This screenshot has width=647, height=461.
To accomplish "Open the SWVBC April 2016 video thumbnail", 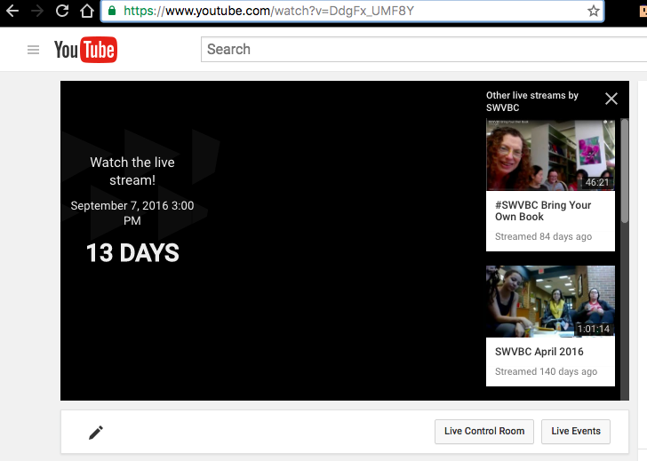I will tap(550, 301).
